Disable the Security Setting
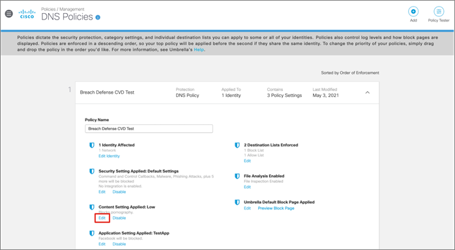 pos(119,192)
